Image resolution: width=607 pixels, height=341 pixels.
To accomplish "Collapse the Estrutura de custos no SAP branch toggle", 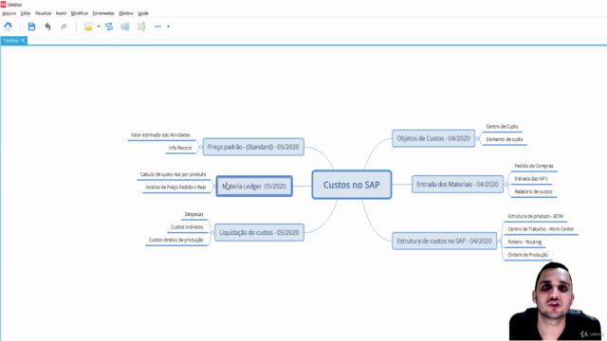I will pyautogui.click(x=499, y=241).
